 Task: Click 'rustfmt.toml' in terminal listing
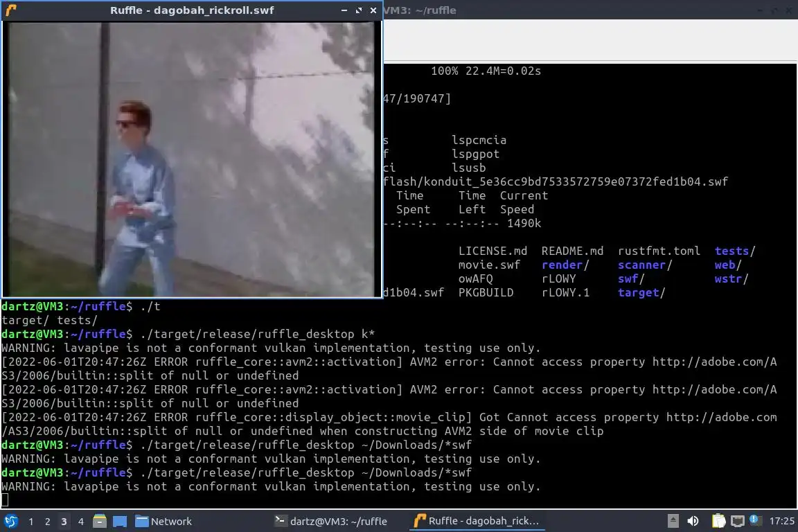tap(659, 251)
